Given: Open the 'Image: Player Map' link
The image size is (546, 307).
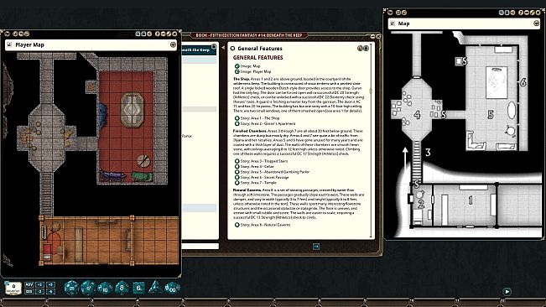Looking at the screenshot, I should [252, 71].
